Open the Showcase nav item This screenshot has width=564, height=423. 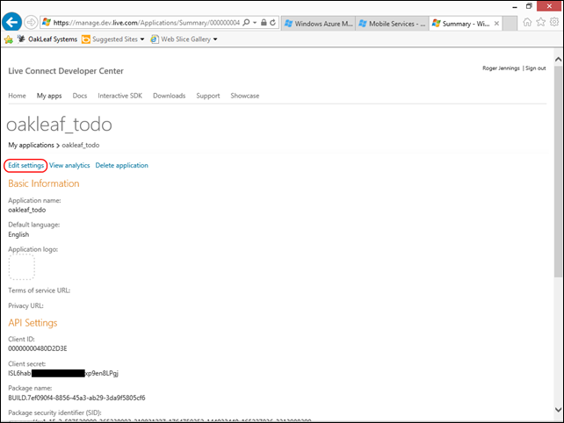245,96
